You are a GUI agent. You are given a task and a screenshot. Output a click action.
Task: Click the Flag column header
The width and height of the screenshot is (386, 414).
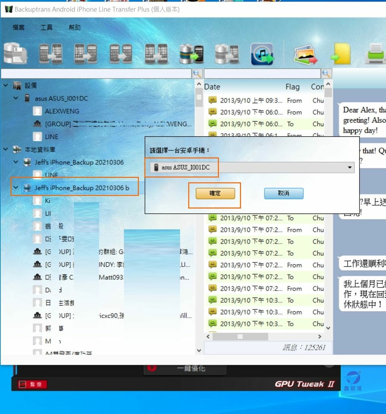(x=293, y=87)
